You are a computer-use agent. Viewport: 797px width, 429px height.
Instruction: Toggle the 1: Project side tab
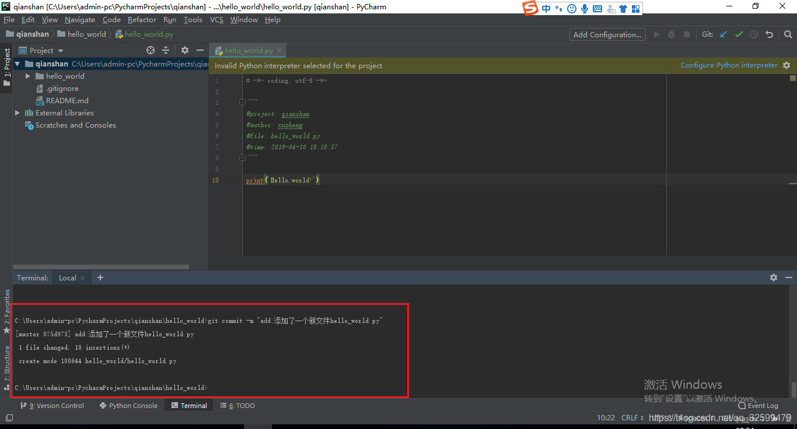[6, 67]
